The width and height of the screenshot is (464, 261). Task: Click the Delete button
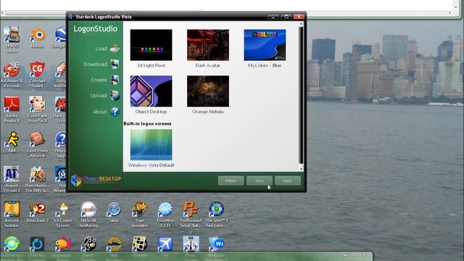[231, 181]
